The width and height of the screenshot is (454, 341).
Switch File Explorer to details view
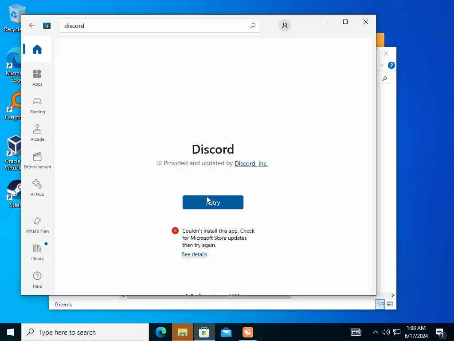tap(380, 304)
